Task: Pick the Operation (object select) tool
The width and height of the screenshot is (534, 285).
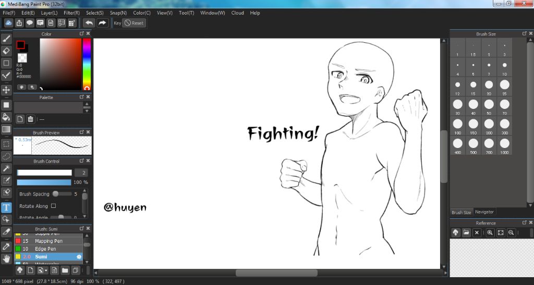Action: (x=6, y=219)
